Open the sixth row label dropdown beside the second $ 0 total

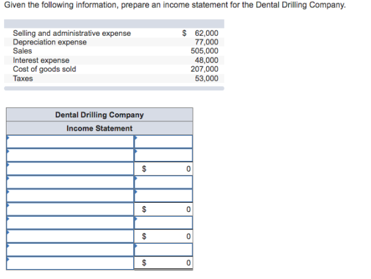(70, 209)
